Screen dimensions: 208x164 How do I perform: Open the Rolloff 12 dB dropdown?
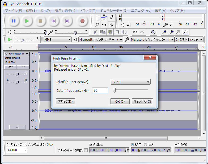click(x=130, y=82)
